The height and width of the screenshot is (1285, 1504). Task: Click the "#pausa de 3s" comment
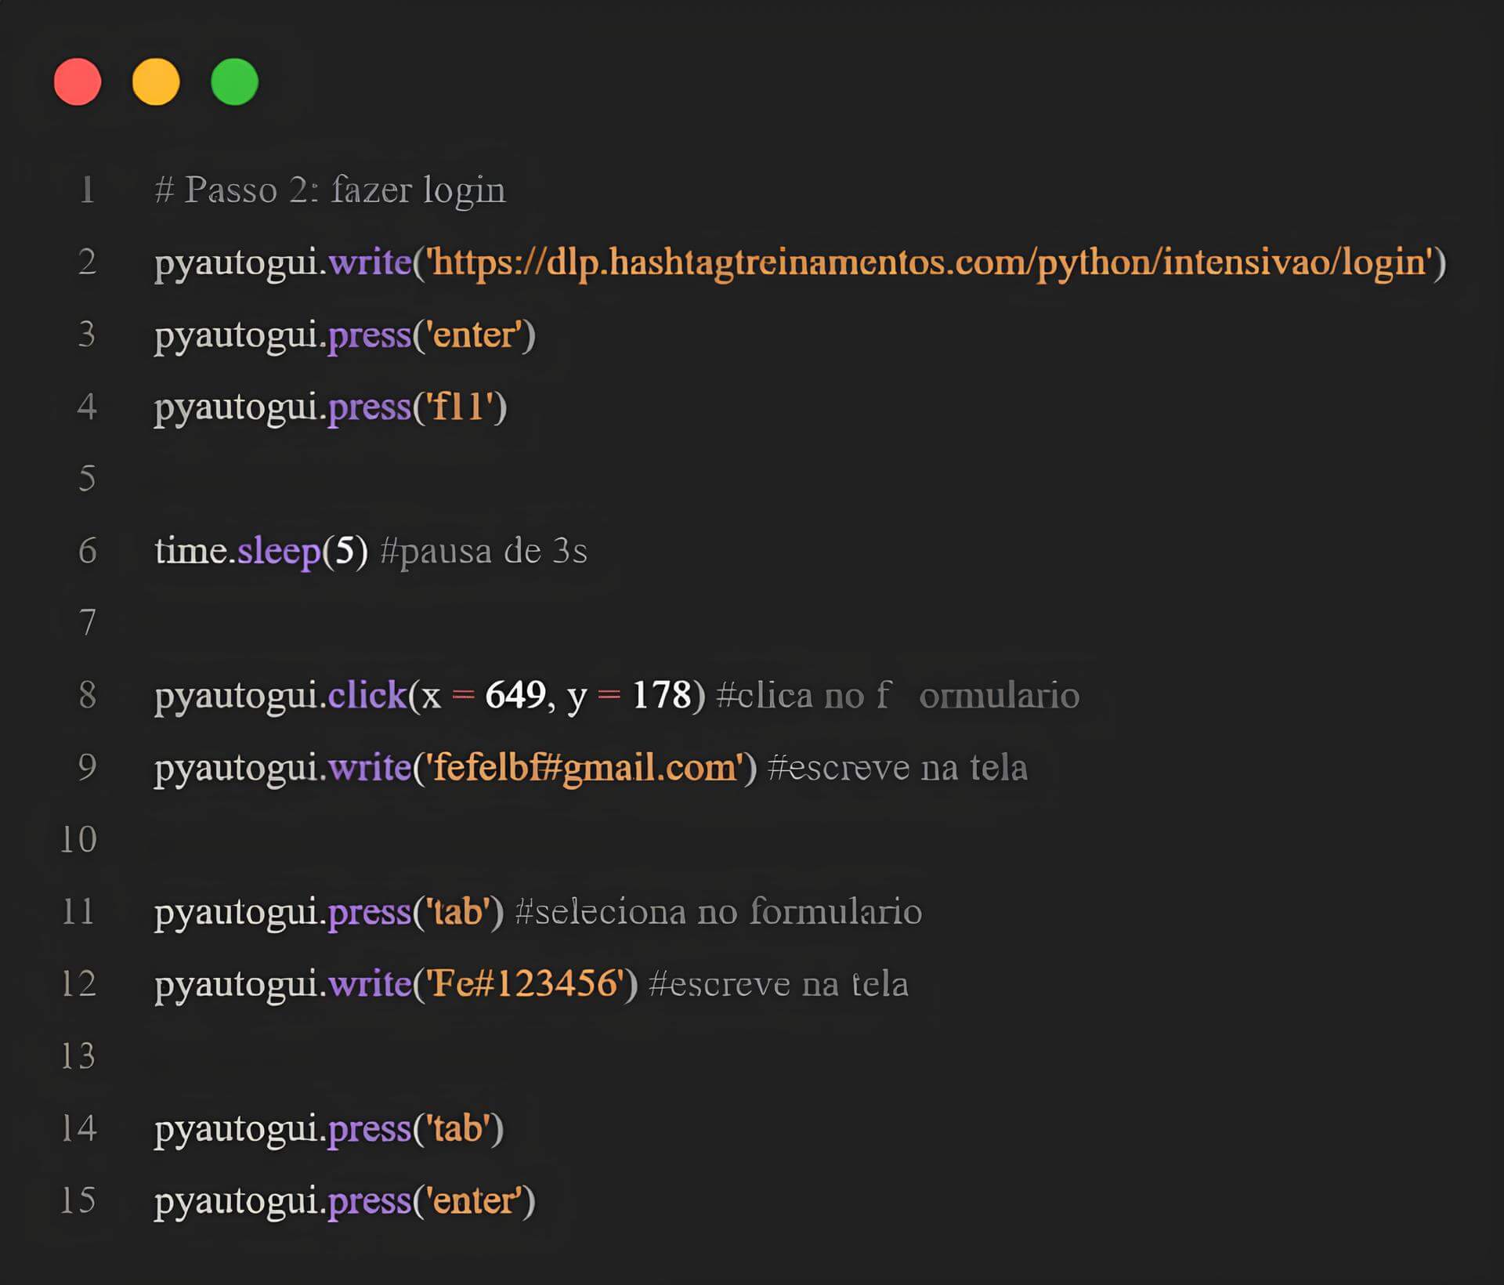[483, 551]
